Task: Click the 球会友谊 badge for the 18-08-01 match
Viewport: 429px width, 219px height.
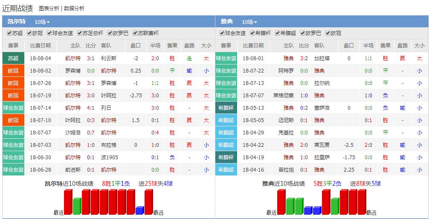Action: click(226, 58)
